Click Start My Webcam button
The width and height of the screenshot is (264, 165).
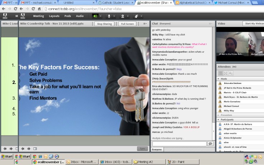253,23
